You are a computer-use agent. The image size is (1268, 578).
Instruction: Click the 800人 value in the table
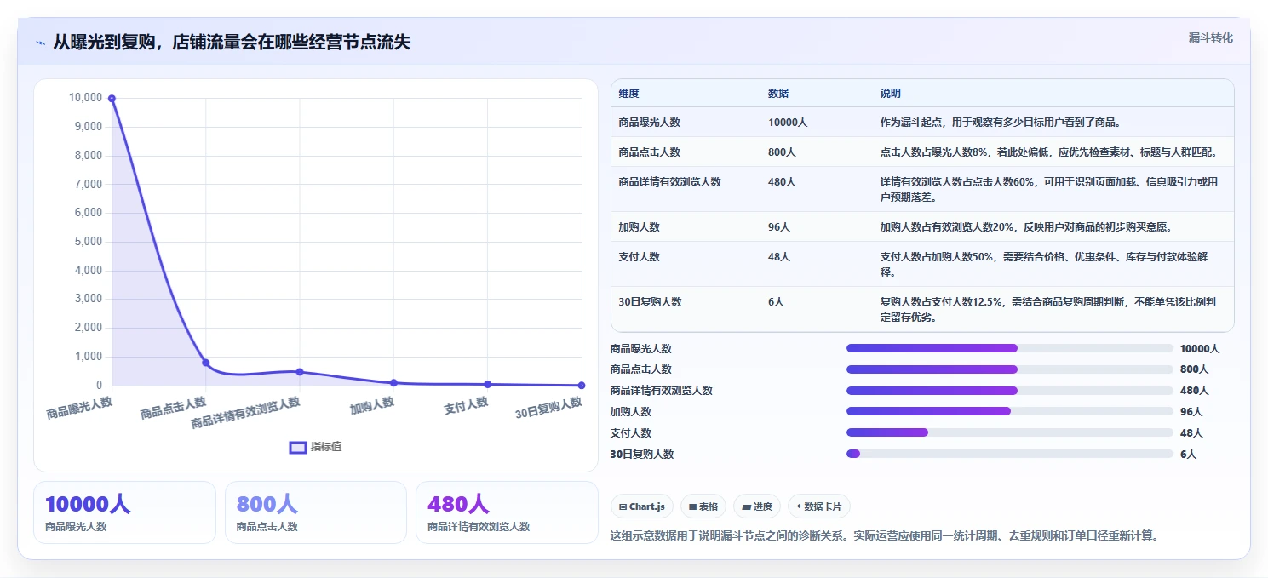(782, 152)
